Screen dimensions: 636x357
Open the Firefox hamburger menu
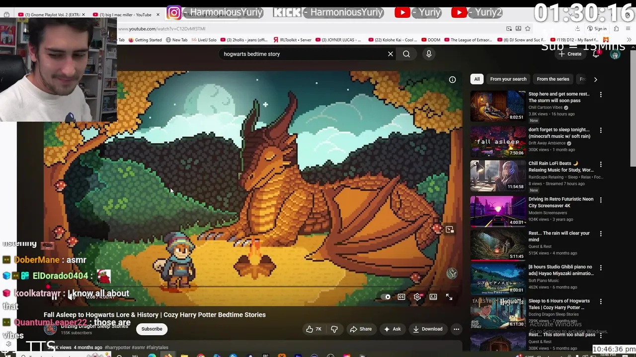click(x=628, y=29)
